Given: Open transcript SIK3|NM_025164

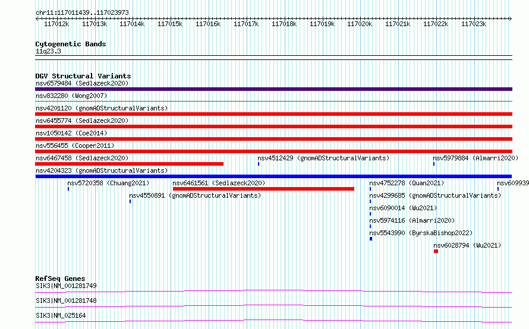Looking at the screenshot, I should point(61,315).
